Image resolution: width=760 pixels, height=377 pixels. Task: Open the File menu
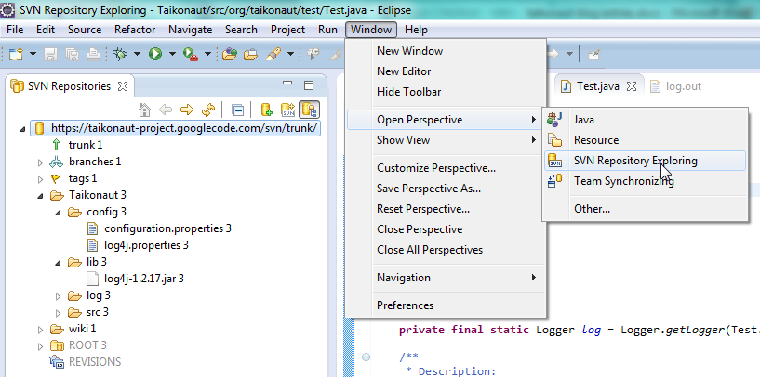pos(15,30)
